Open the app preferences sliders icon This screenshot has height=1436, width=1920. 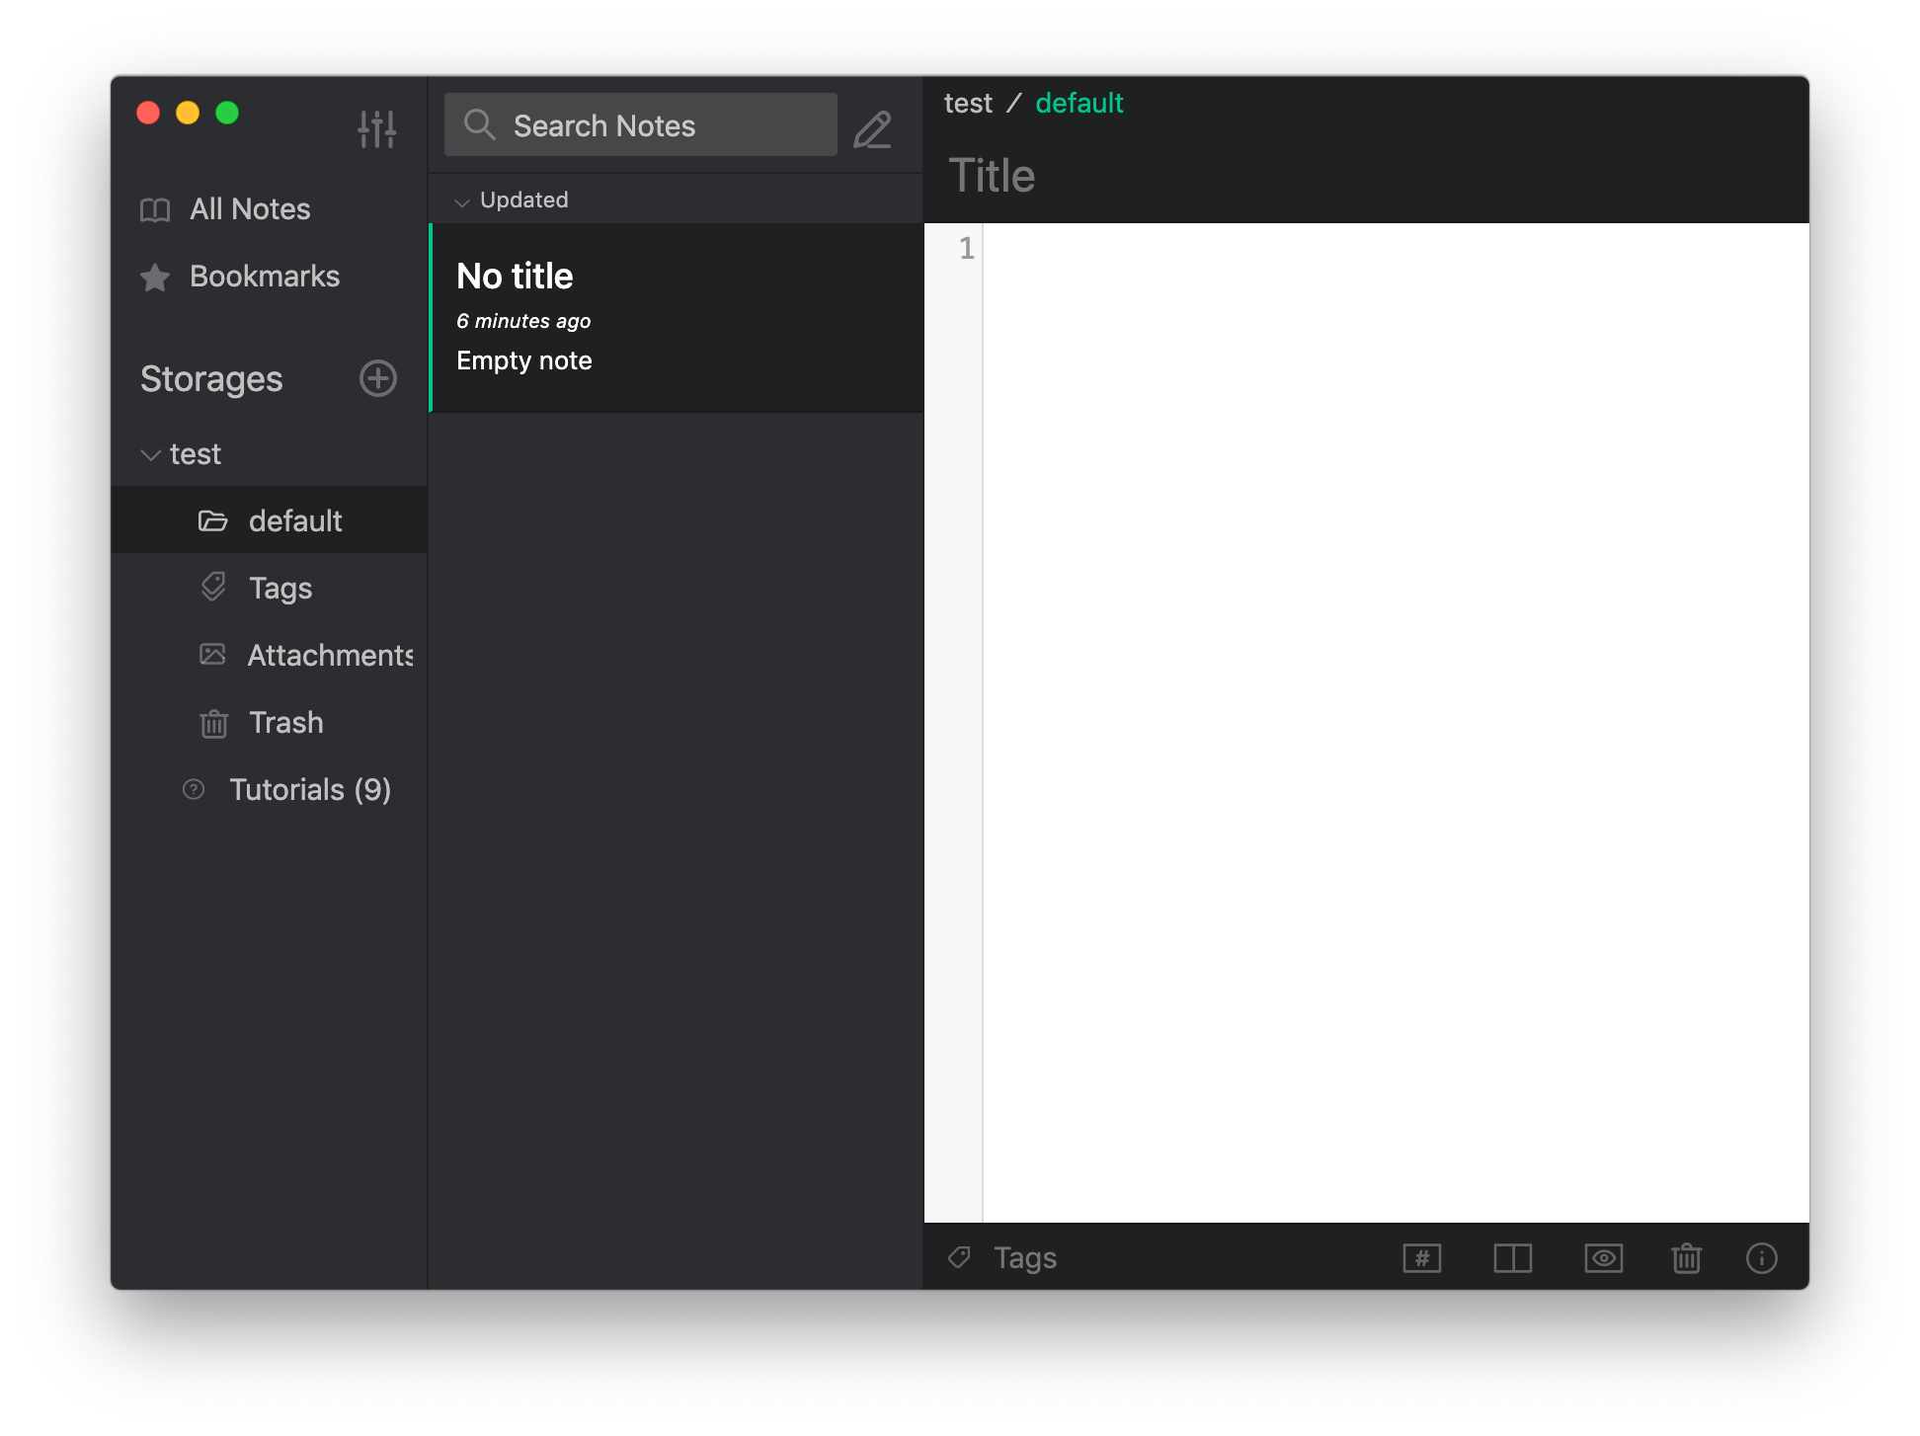click(377, 128)
